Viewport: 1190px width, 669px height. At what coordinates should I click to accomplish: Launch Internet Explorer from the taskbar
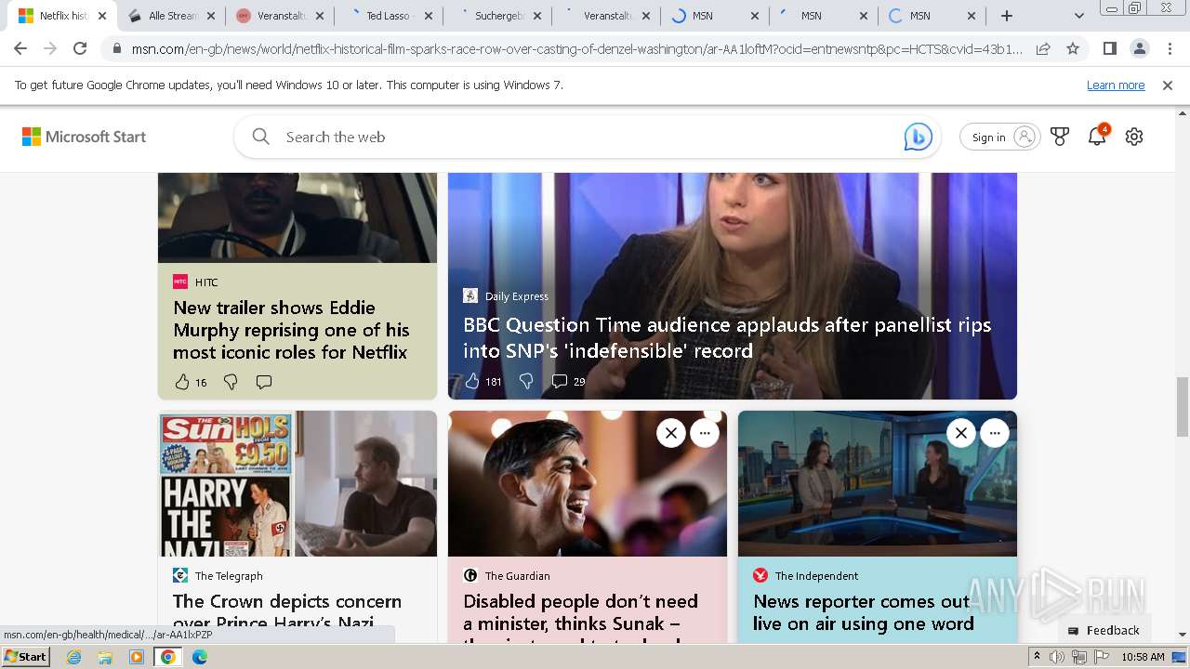[73, 657]
